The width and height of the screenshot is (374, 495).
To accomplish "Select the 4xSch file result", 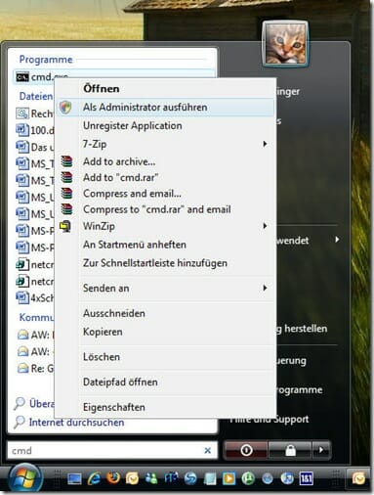I will 35,297.
